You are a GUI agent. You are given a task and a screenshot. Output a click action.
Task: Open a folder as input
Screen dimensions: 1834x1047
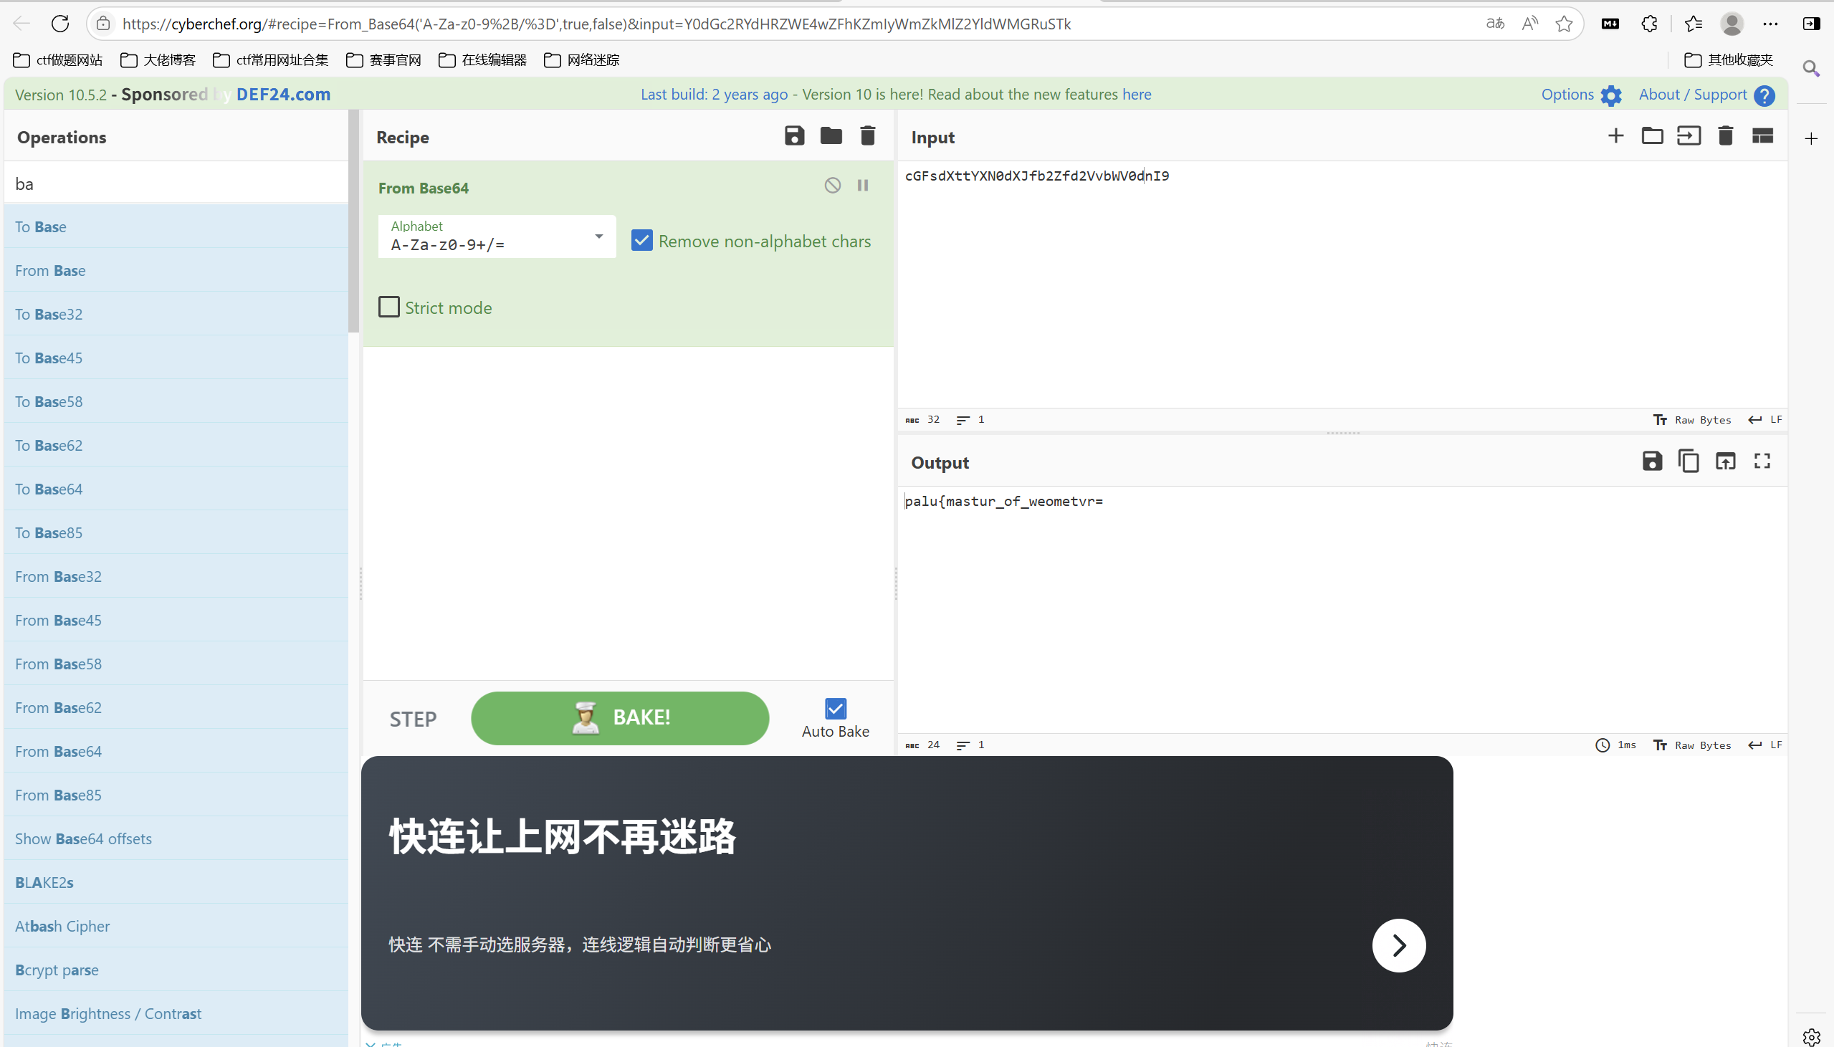(1652, 136)
